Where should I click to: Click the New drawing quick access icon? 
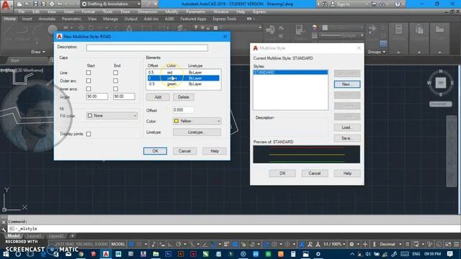point(19,4)
